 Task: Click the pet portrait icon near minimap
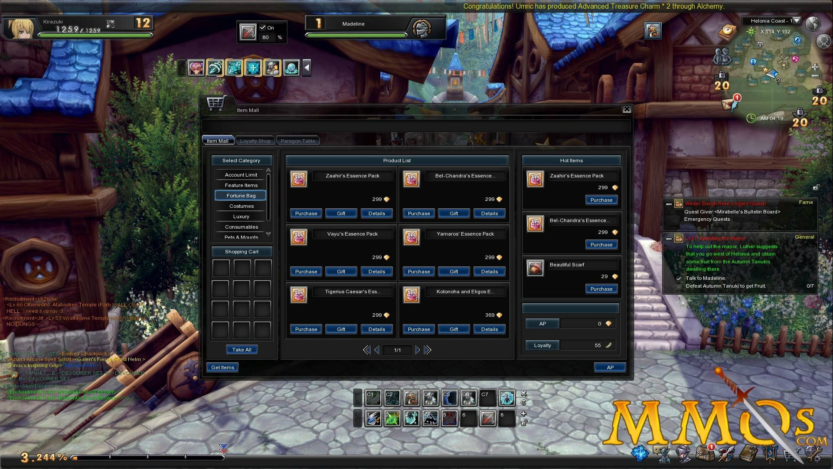click(653, 30)
